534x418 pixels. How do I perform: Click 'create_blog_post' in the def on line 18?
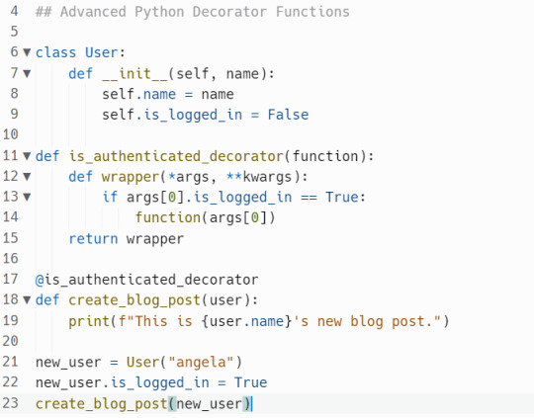tap(134, 300)
